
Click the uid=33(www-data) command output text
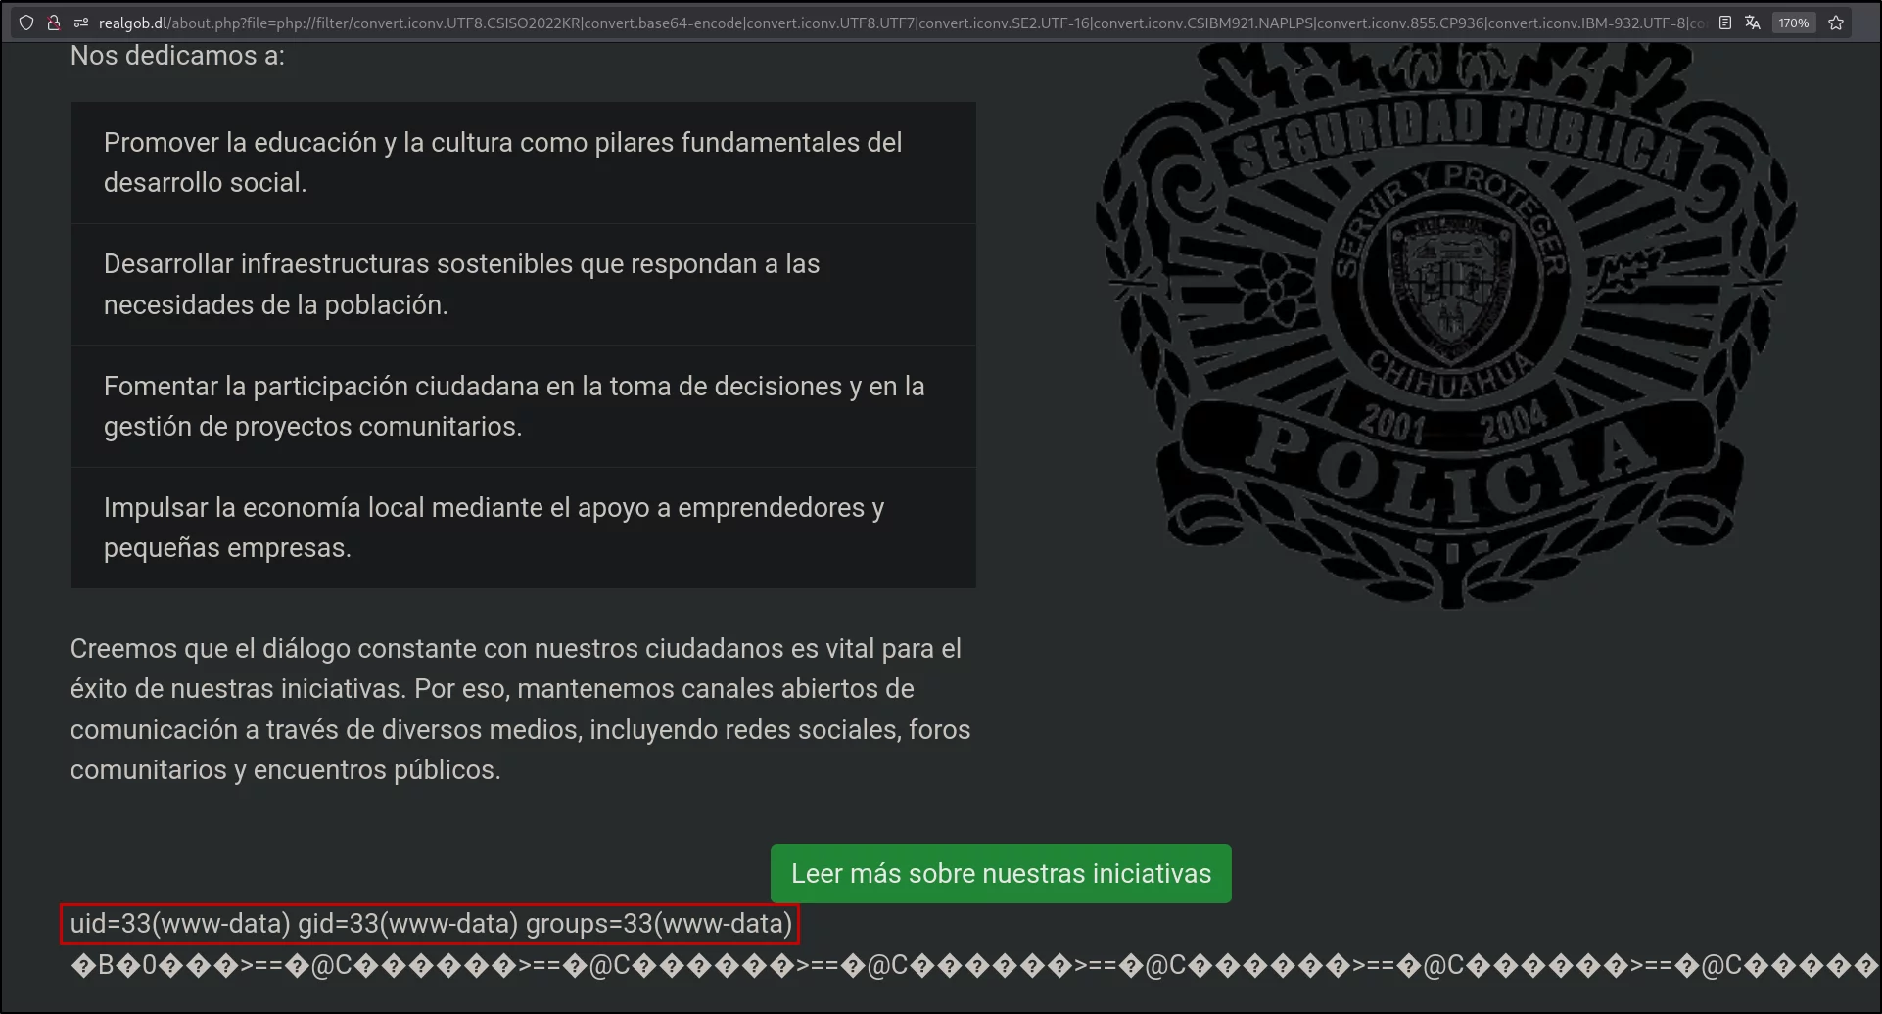point(431,923)
